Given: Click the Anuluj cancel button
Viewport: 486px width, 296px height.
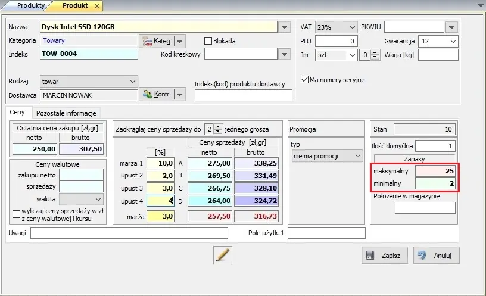Looking at the screenshot, I should coord(437,256).
